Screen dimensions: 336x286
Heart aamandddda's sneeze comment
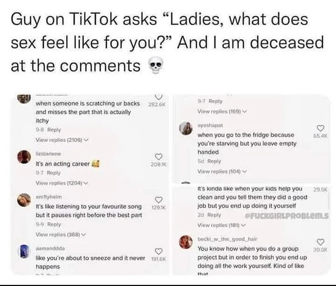(159, 251)
